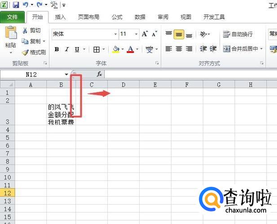Expand the Underline style dropdown arrow
This screenshot has height=224, width=277.
click(x=84, y=49)
